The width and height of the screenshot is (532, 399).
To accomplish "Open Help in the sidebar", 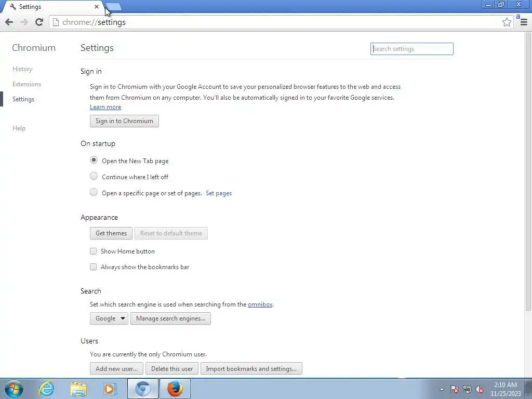I will point(19,128).
